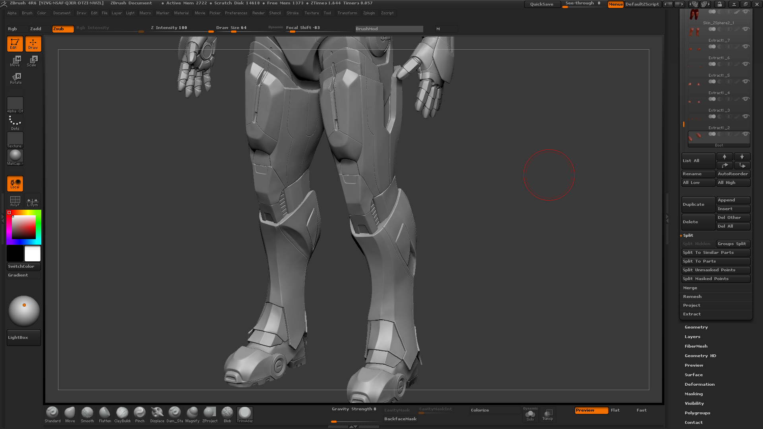Open the LightBox browser

[x=23, y=338]
